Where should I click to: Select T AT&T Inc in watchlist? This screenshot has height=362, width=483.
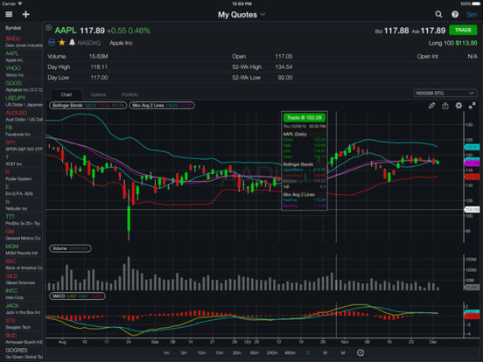(x=22, y=160)
